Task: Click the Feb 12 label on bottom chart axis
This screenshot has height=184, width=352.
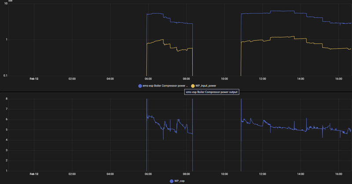Action: pyautogui.click(x=34, y=174)
